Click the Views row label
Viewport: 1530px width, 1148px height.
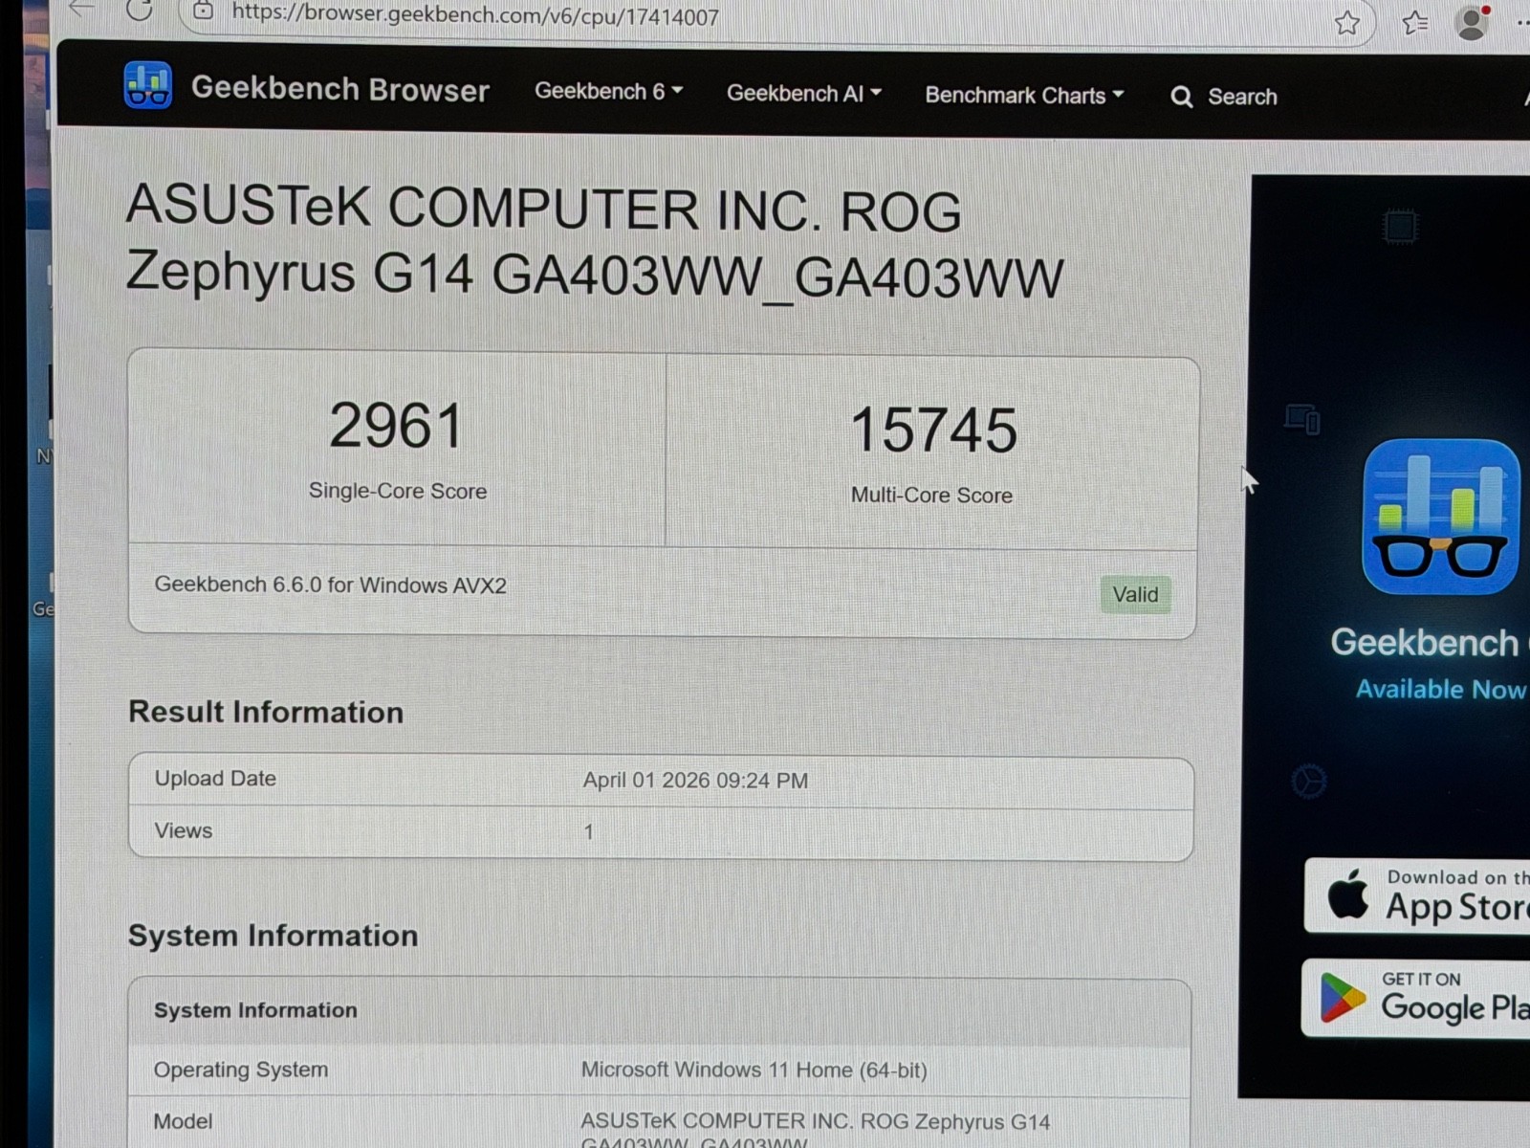(183, 830)
